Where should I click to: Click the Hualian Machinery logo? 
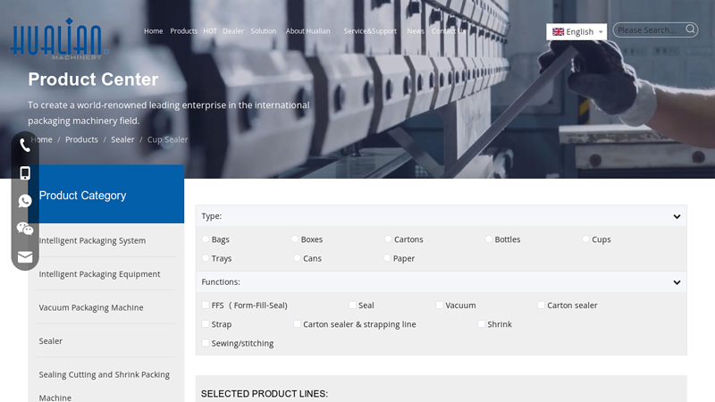tap(57, 40)
